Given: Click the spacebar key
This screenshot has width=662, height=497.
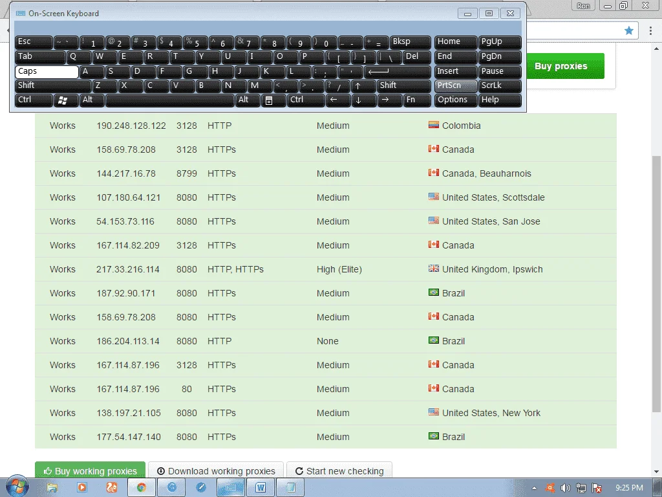Looking at the screenshot, I should [170, 100].
